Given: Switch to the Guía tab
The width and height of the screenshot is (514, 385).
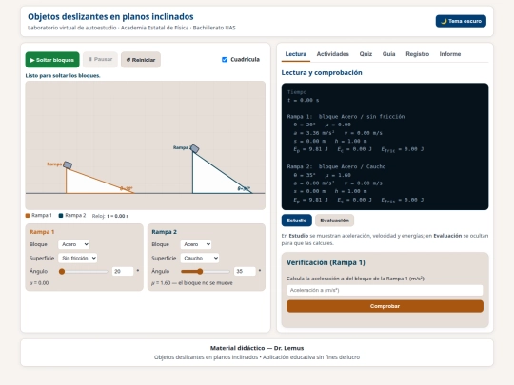Looking at the screenshot, I should coord(388,54).
